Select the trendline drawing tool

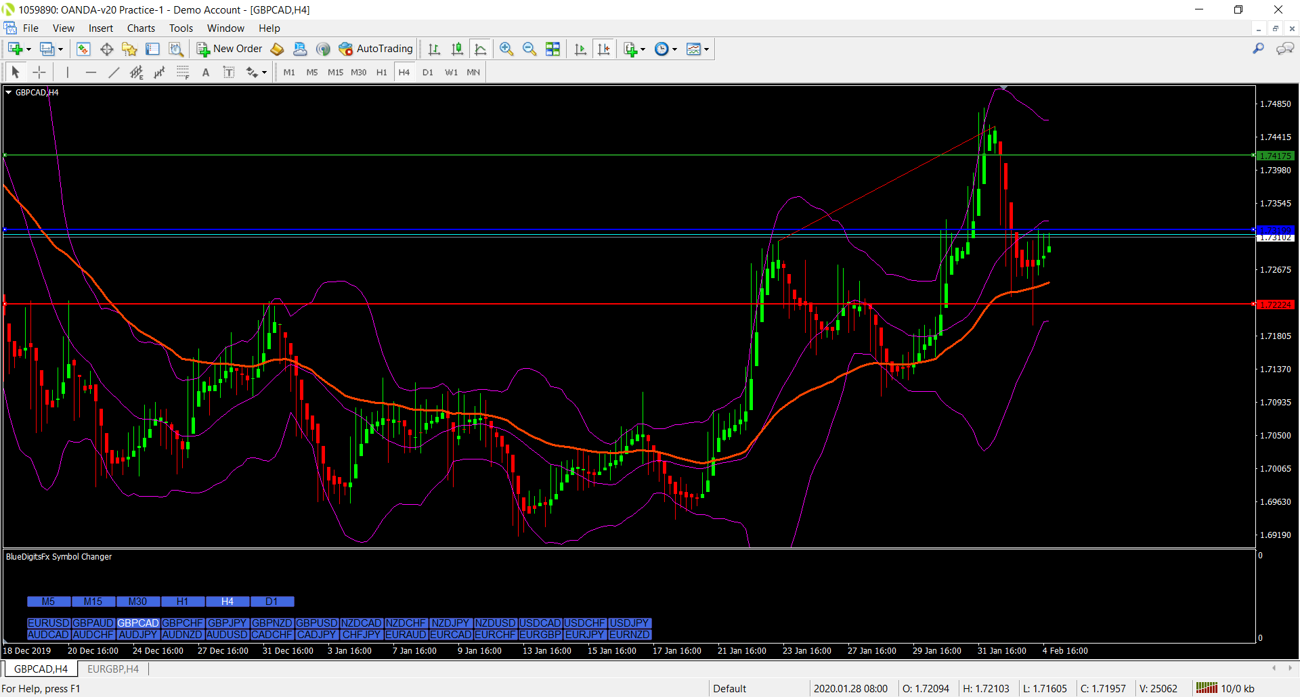(x=114, y=72)
